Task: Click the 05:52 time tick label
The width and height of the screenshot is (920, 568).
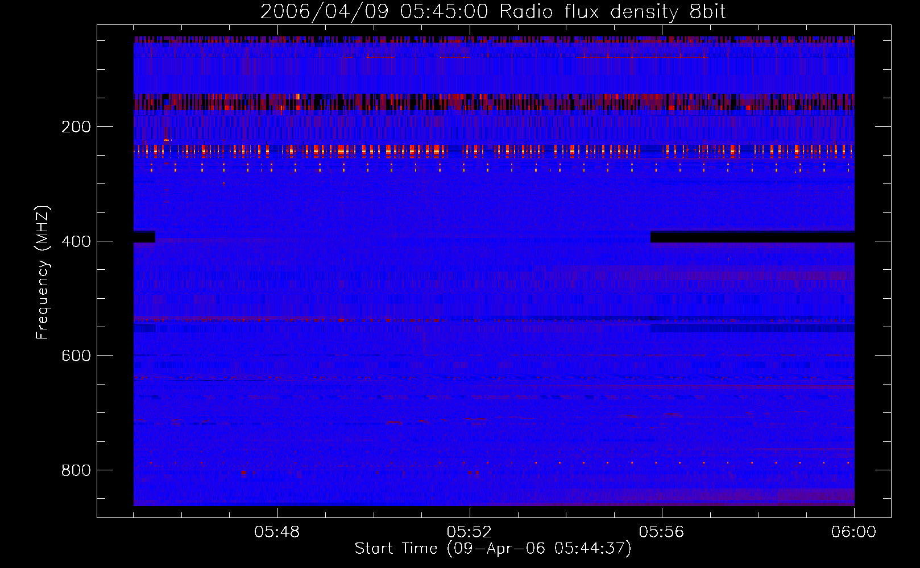Action: pyautogui.click(x=469, y=532)
